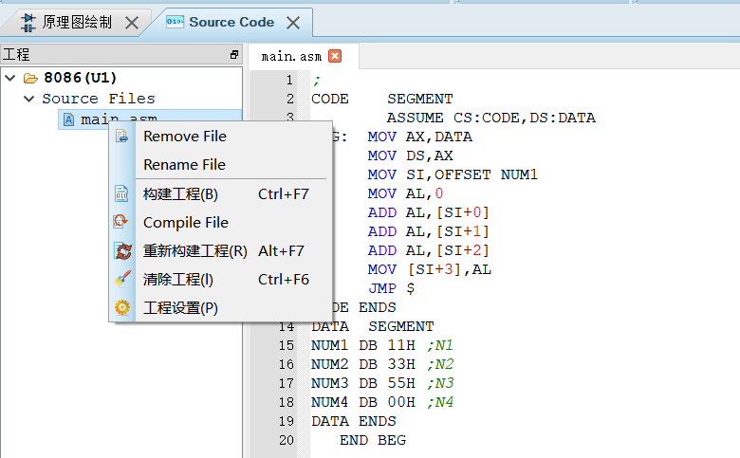
Task: Click the END BEG line
Action: 372,441
